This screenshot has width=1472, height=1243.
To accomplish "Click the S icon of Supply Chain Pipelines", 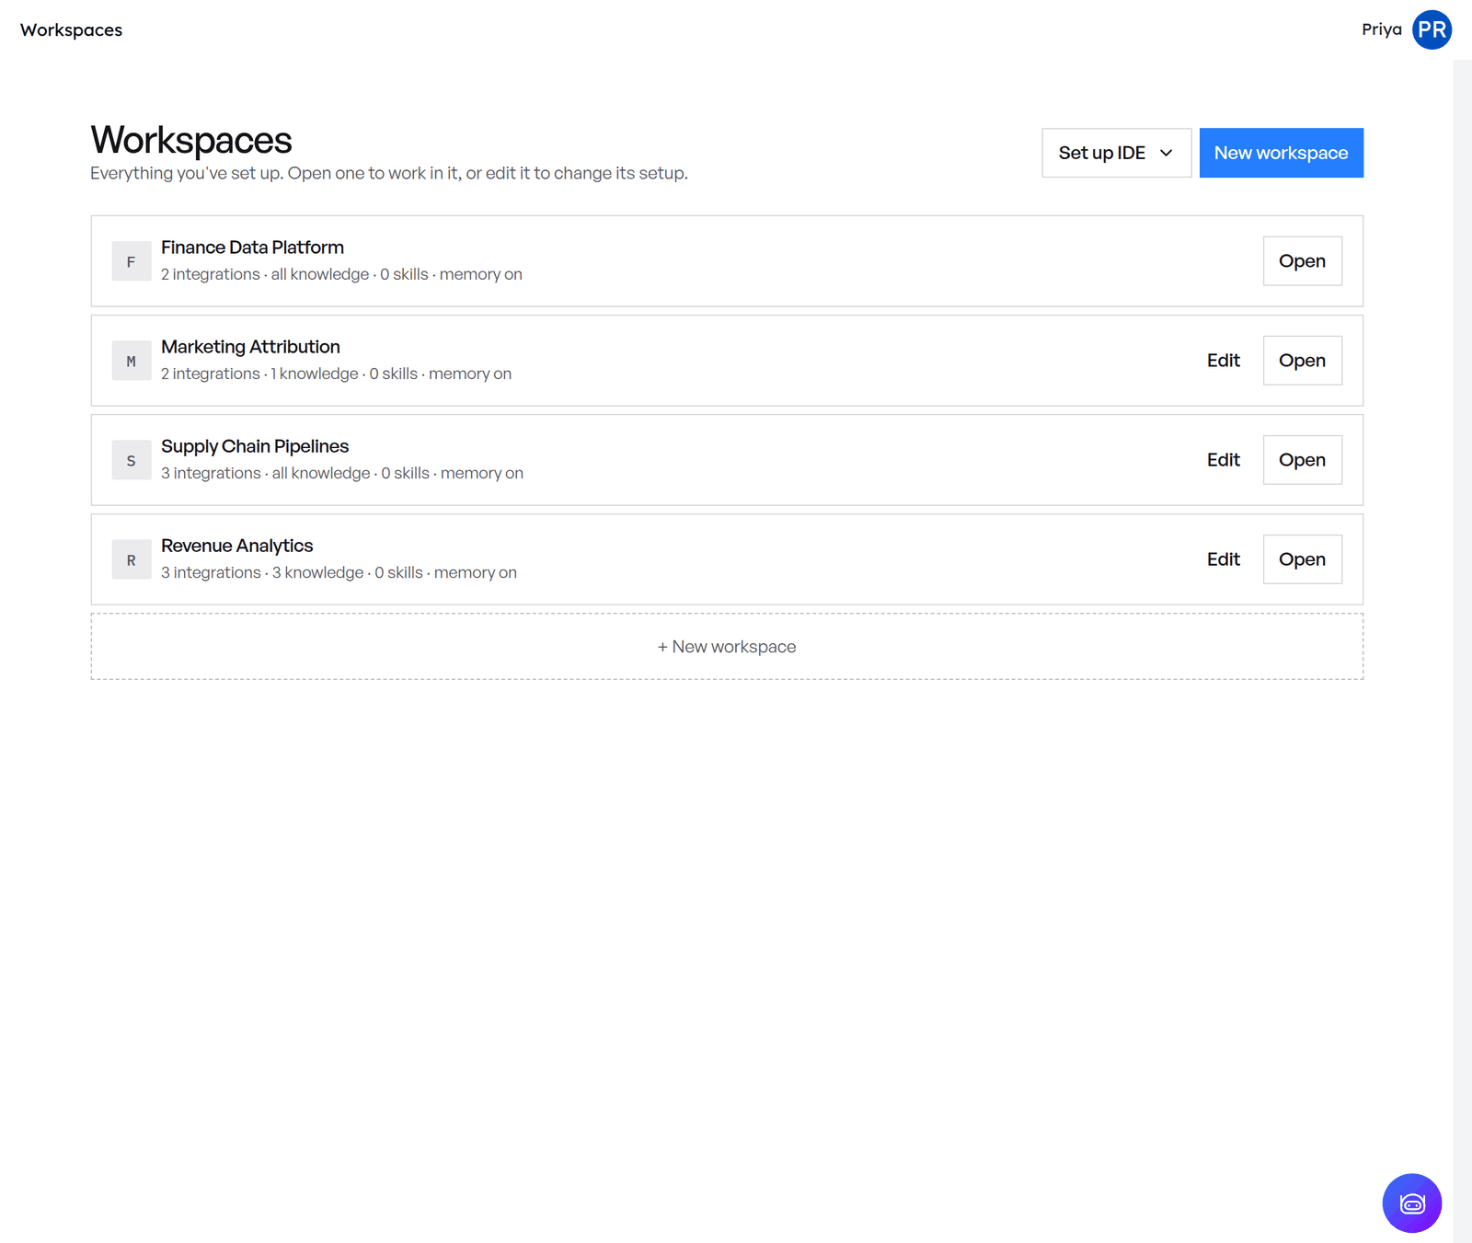I will point(132,460).
